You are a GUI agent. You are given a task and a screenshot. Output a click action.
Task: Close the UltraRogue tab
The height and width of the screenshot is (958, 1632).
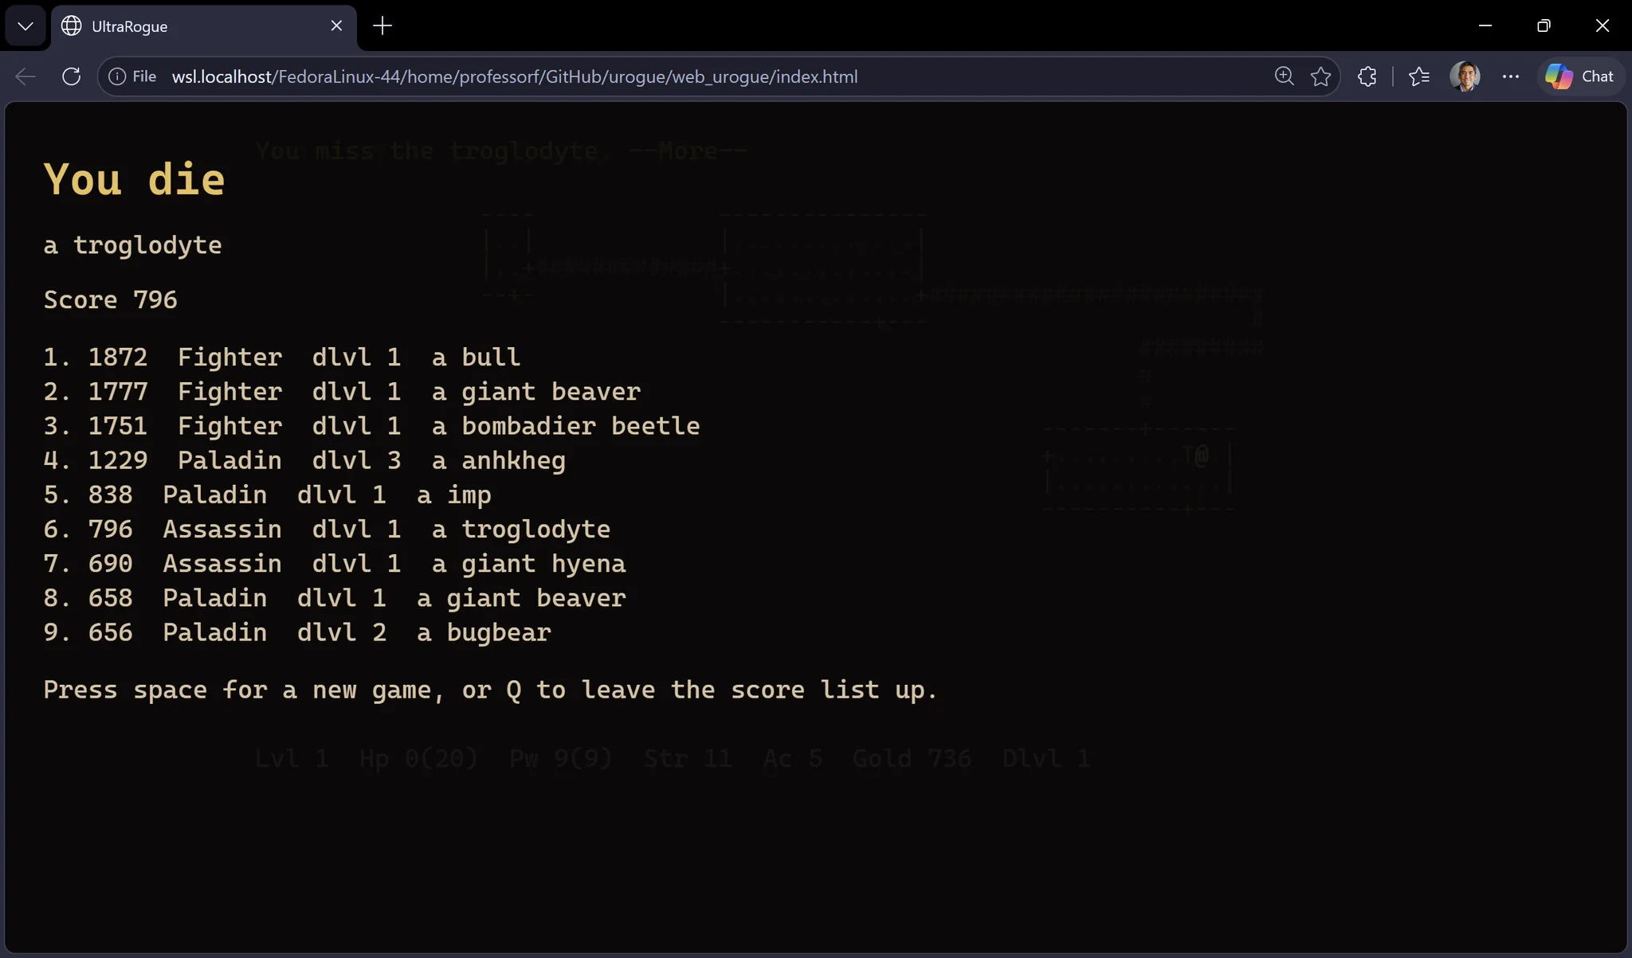click(336, 26)
